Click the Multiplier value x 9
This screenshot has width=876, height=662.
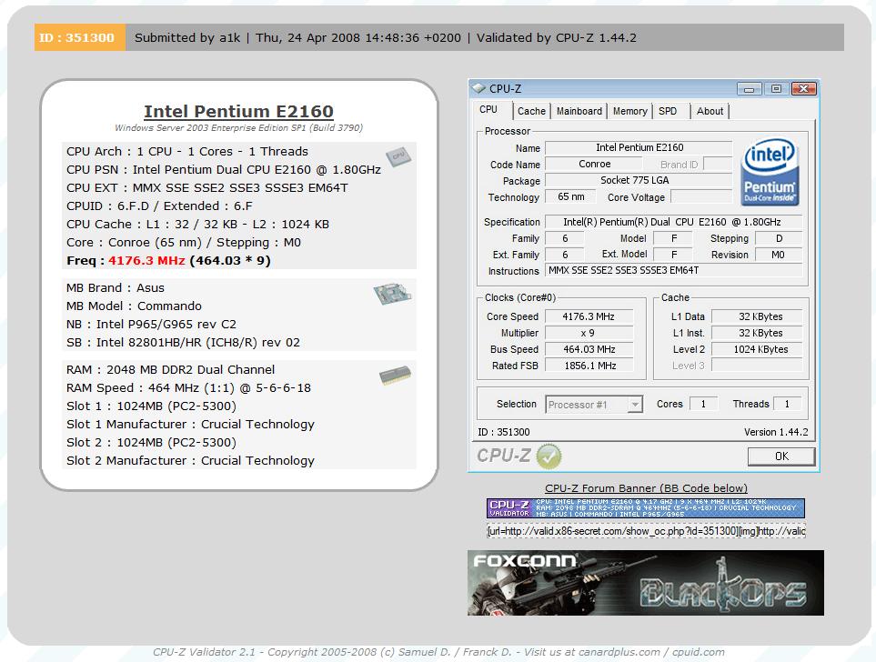pyautogui.click(x=589, y=333)
